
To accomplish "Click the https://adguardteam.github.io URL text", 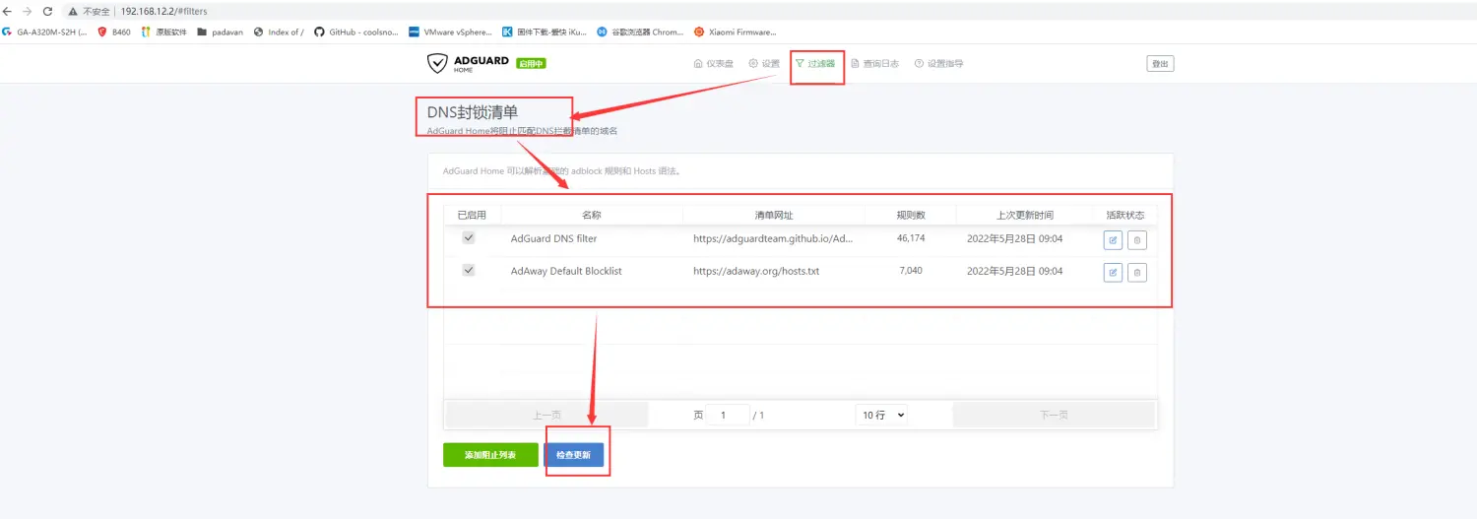I will 773,238.
